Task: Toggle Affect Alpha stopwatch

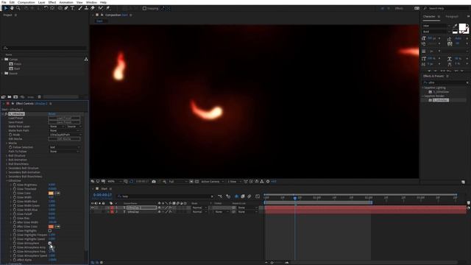Action: pyautogui.click(x=15, y=260)
